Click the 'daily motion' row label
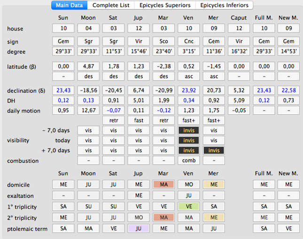Viewport: 303px width, 239px height. pos(23,111)
